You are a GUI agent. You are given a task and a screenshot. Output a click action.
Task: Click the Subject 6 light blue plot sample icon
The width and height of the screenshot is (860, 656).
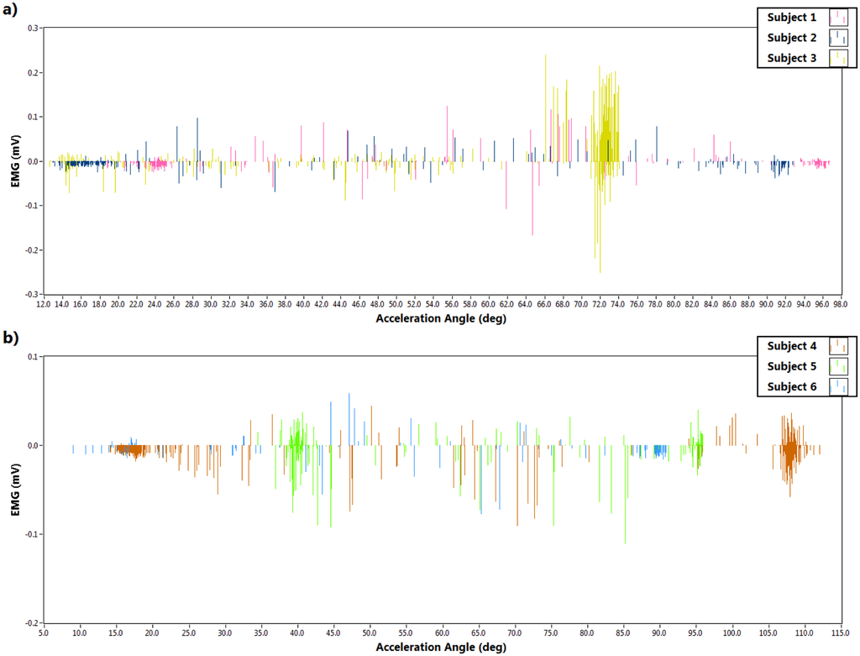pos(837,386)
